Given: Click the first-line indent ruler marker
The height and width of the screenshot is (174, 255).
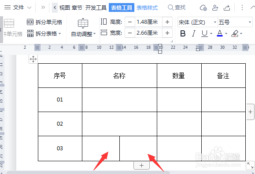Looking at the screenshot, I should pyautogui.click(x=160, y=45).
